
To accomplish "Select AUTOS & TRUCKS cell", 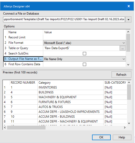I will [x=70, y=107].
